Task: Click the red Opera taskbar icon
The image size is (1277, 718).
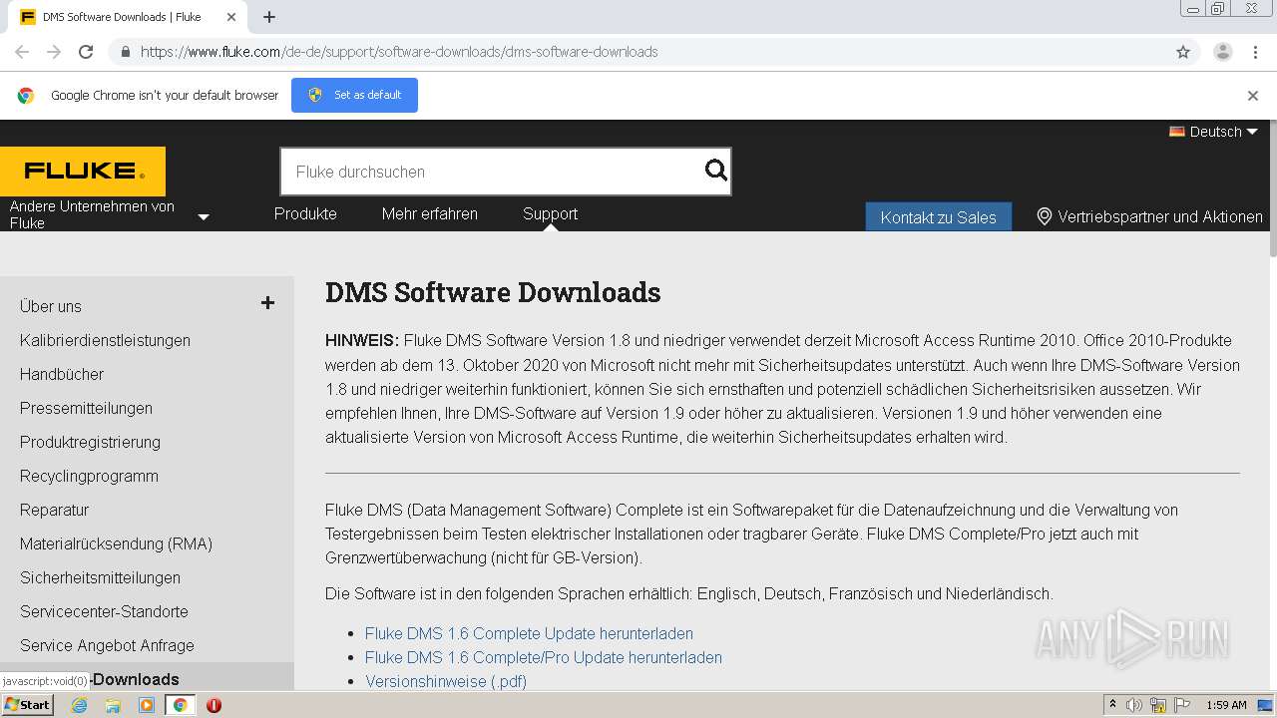Action: pyautogui.click(x=213, y=705)
